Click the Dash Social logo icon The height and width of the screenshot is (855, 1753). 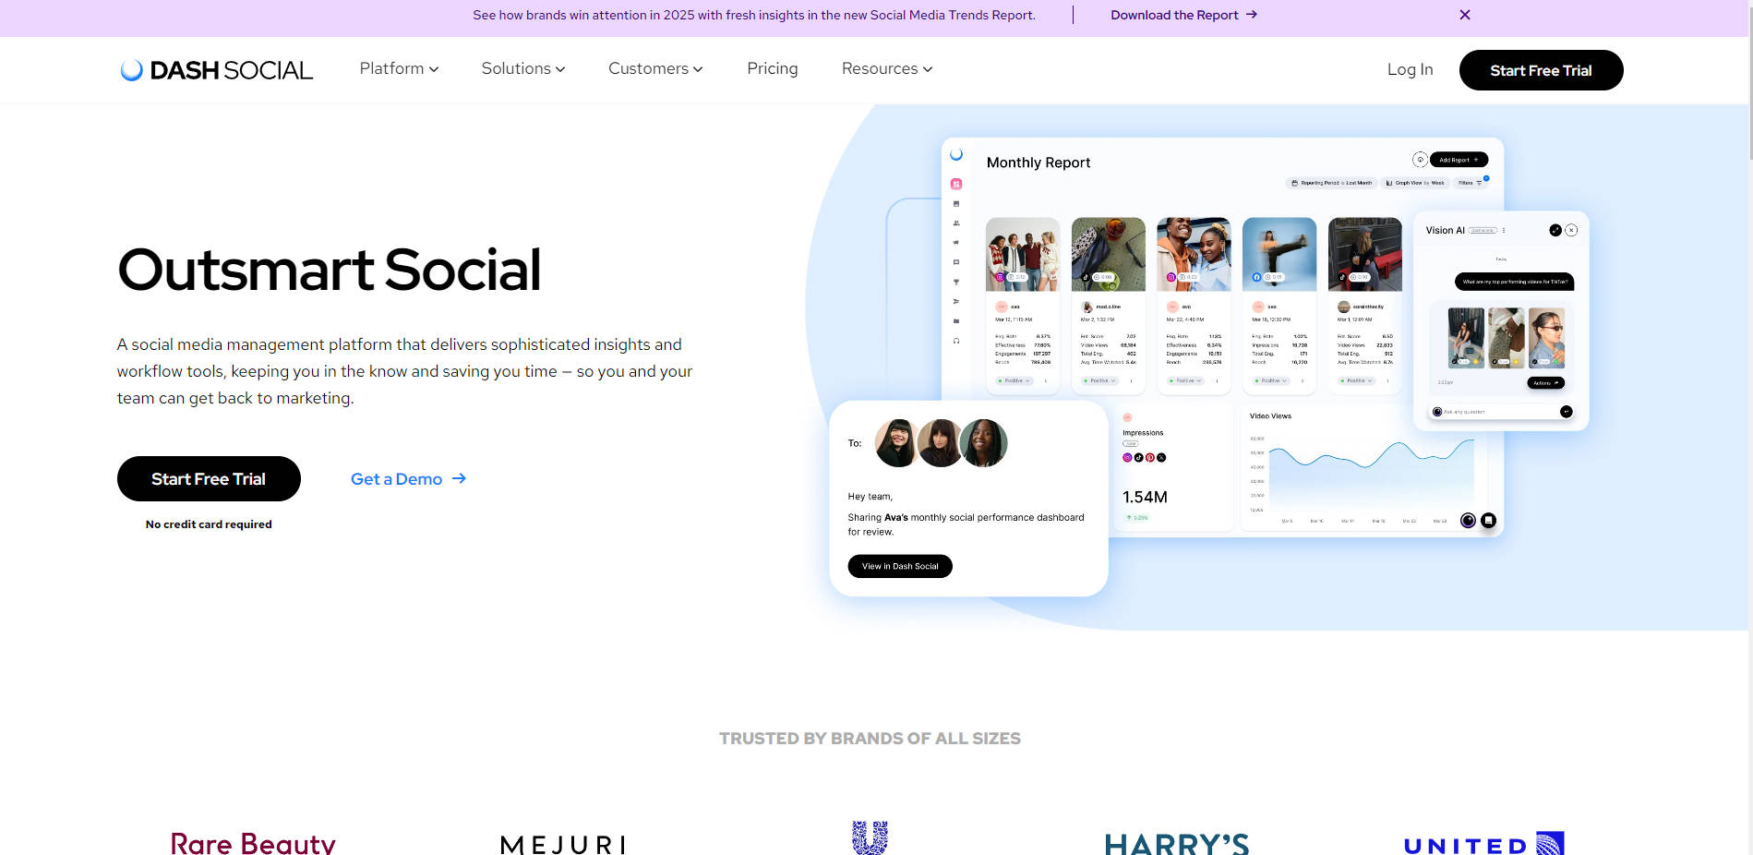(x=131, y=70)
